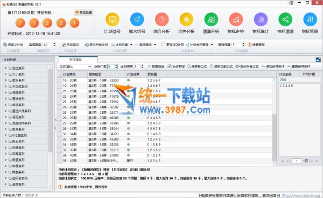
Task: Click 追加组号条件 icon
Action: point(263,67)
